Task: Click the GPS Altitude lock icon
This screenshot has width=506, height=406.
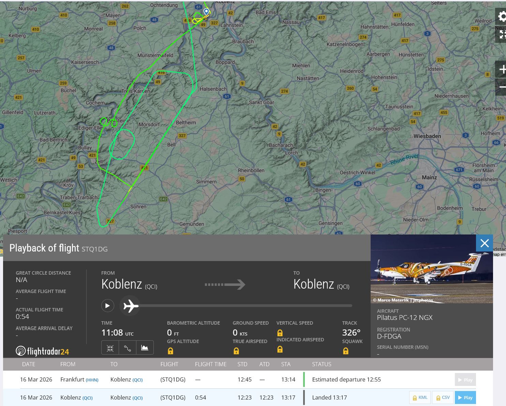Action: pyautogui.click(x=170, y=351)
